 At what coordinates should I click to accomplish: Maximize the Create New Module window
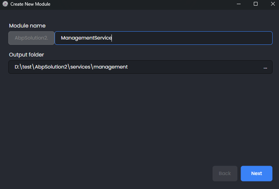pyautogui.click(x=256, y=4)
